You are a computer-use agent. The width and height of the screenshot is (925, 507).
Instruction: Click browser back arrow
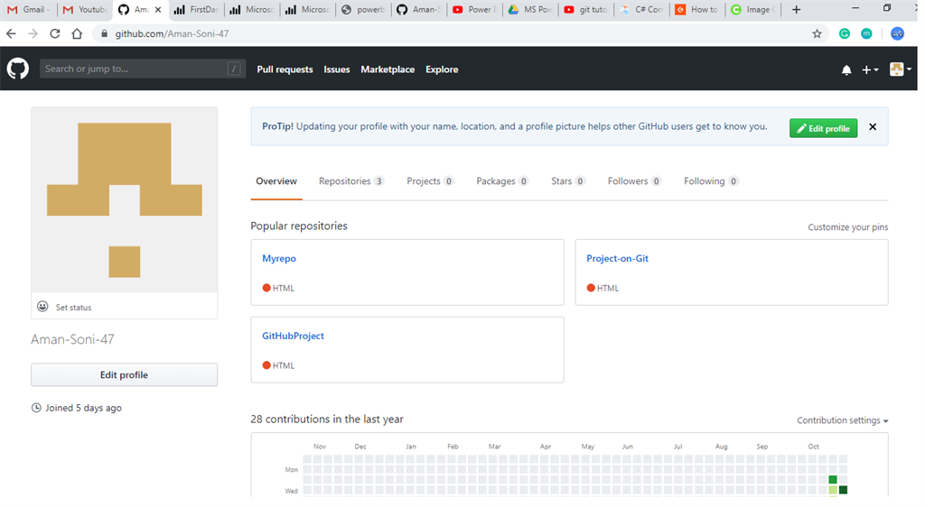point(11,33)
